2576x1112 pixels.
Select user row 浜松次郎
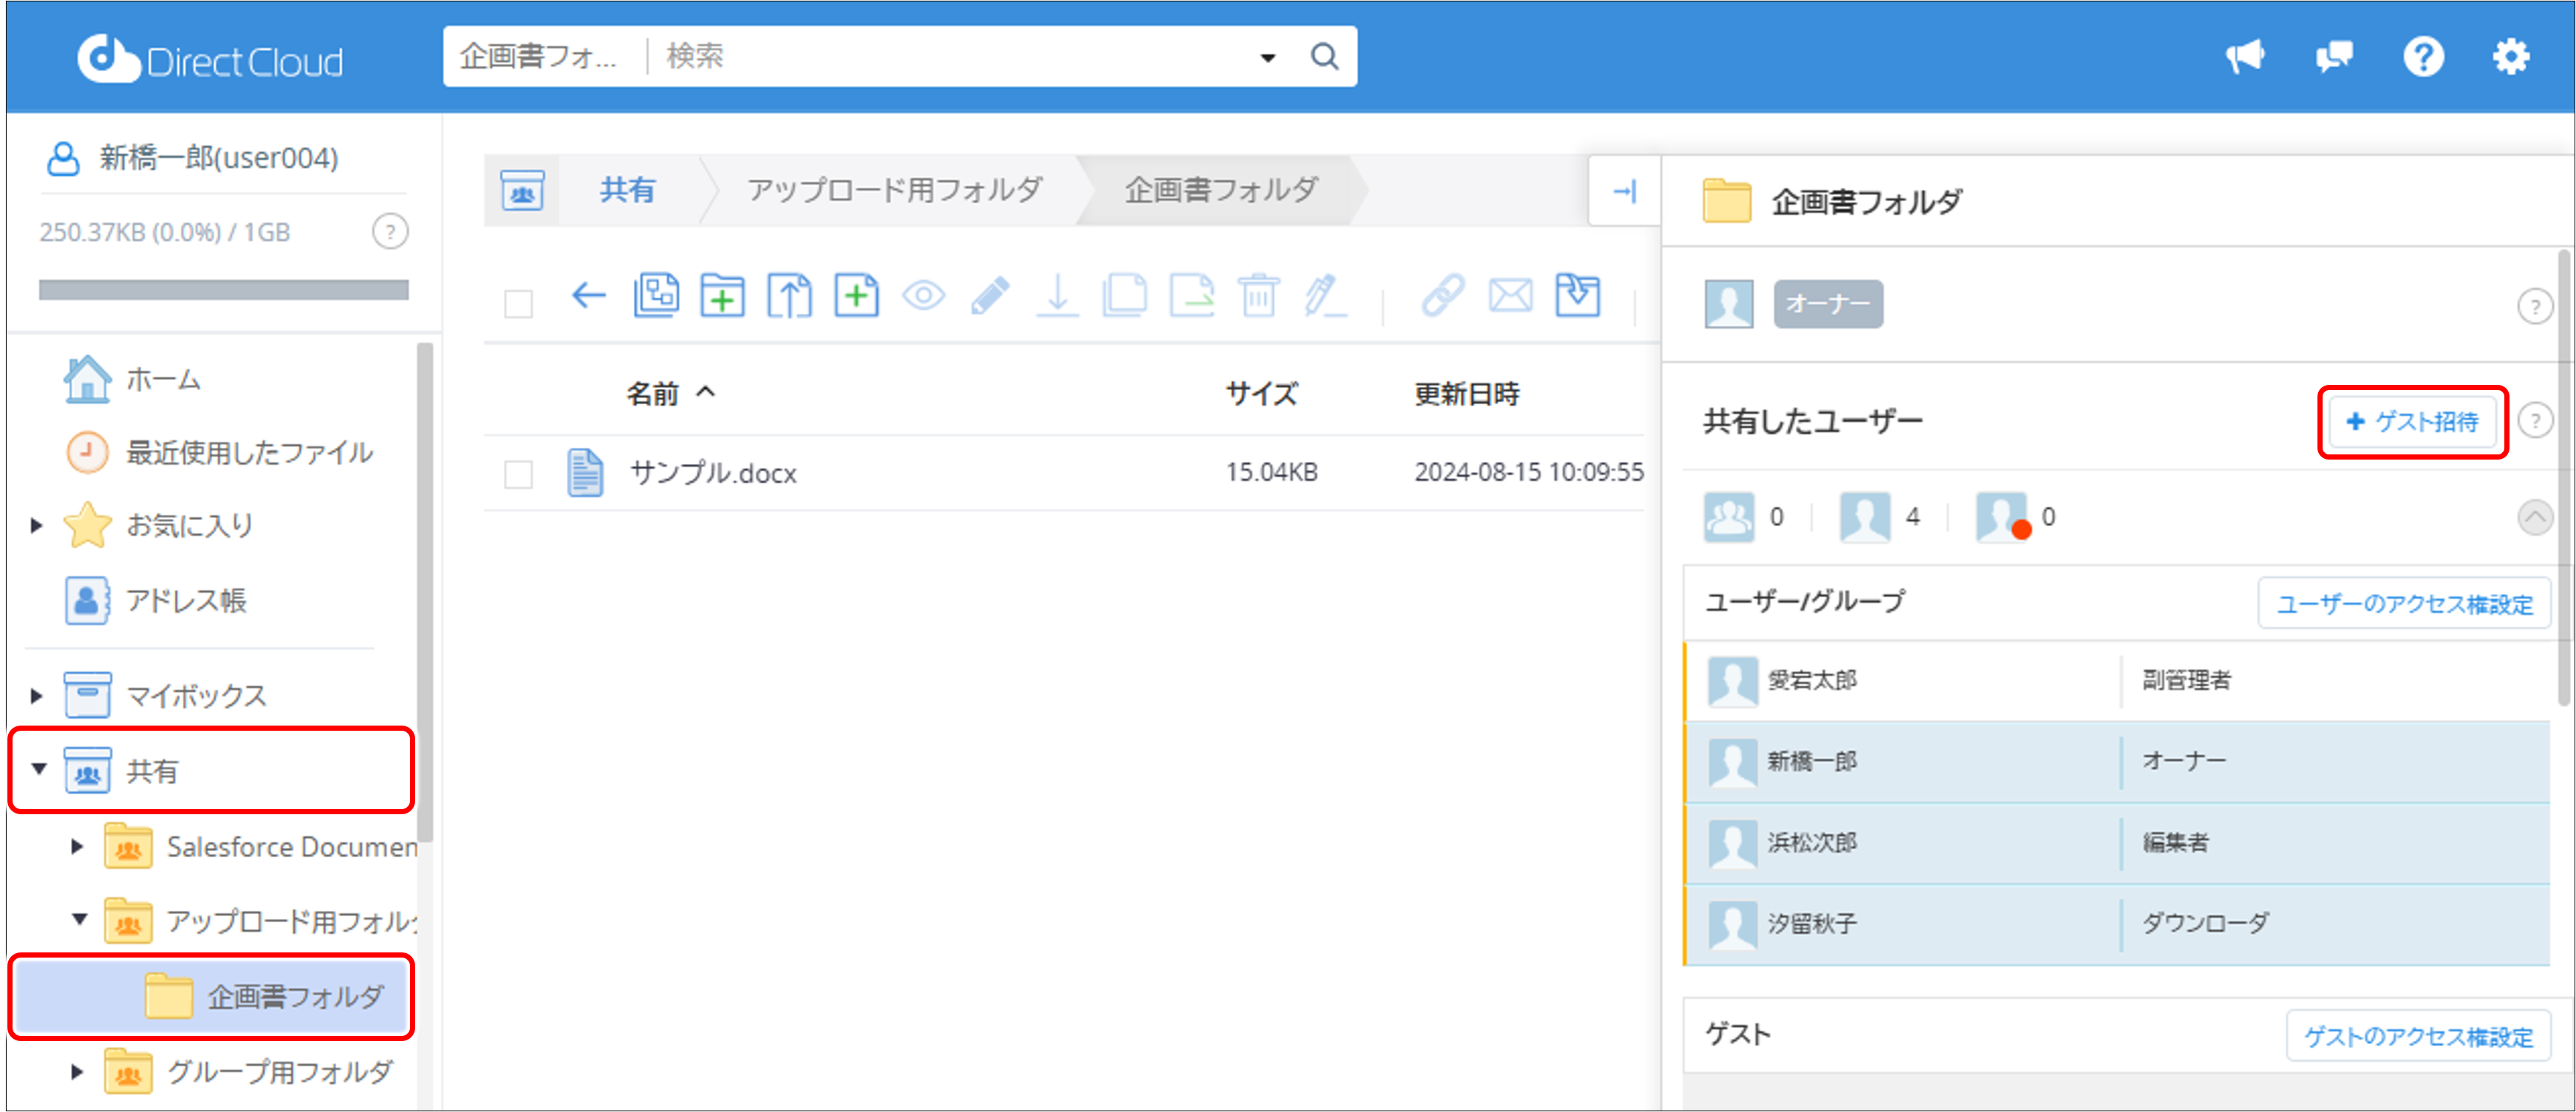coord(2117,843)
